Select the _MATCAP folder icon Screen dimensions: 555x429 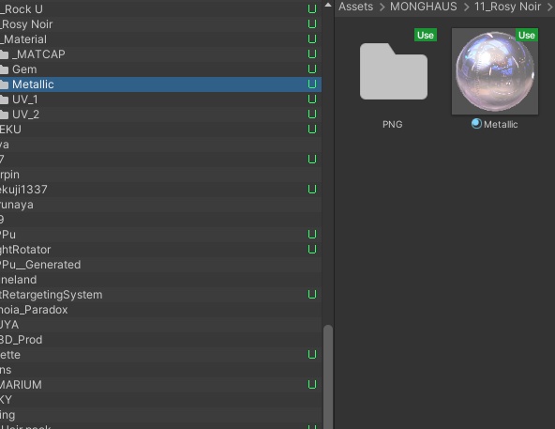click(x=5, y=54)
